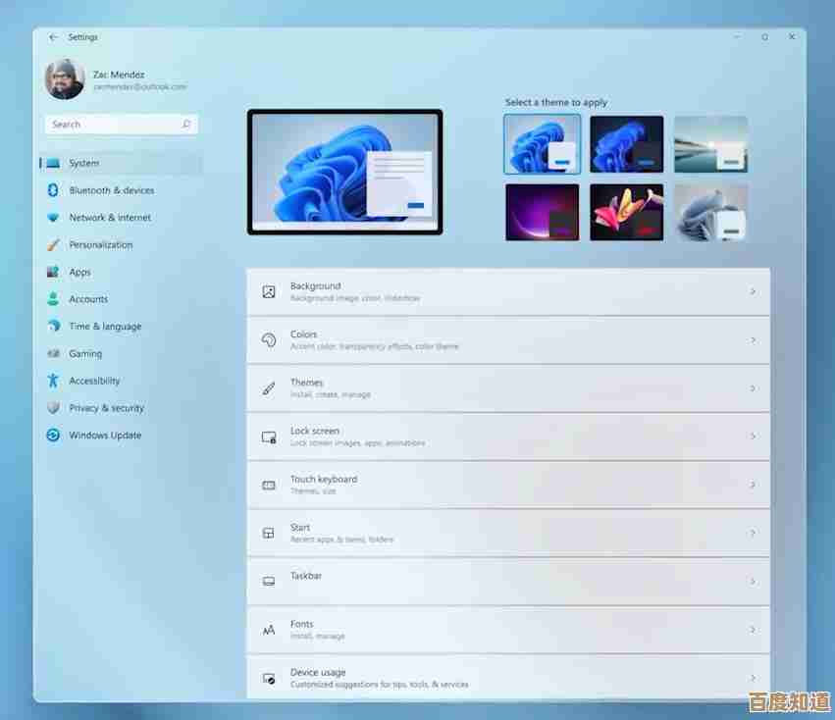Go to Time & language section
Viewport: 835px width, 720px height.
(105, 327)
